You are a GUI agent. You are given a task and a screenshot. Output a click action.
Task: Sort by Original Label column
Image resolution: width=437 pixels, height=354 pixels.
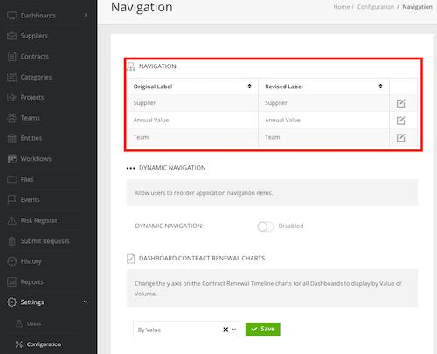[x=249, y=86]
